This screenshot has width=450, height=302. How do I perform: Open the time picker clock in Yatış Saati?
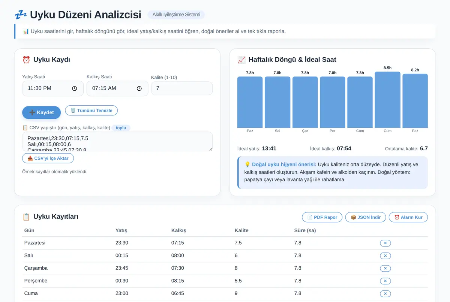tap(75, 88)
